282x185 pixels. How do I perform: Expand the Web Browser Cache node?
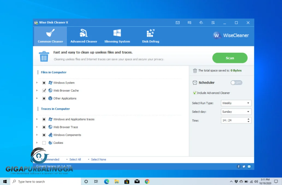coord(37,90)
